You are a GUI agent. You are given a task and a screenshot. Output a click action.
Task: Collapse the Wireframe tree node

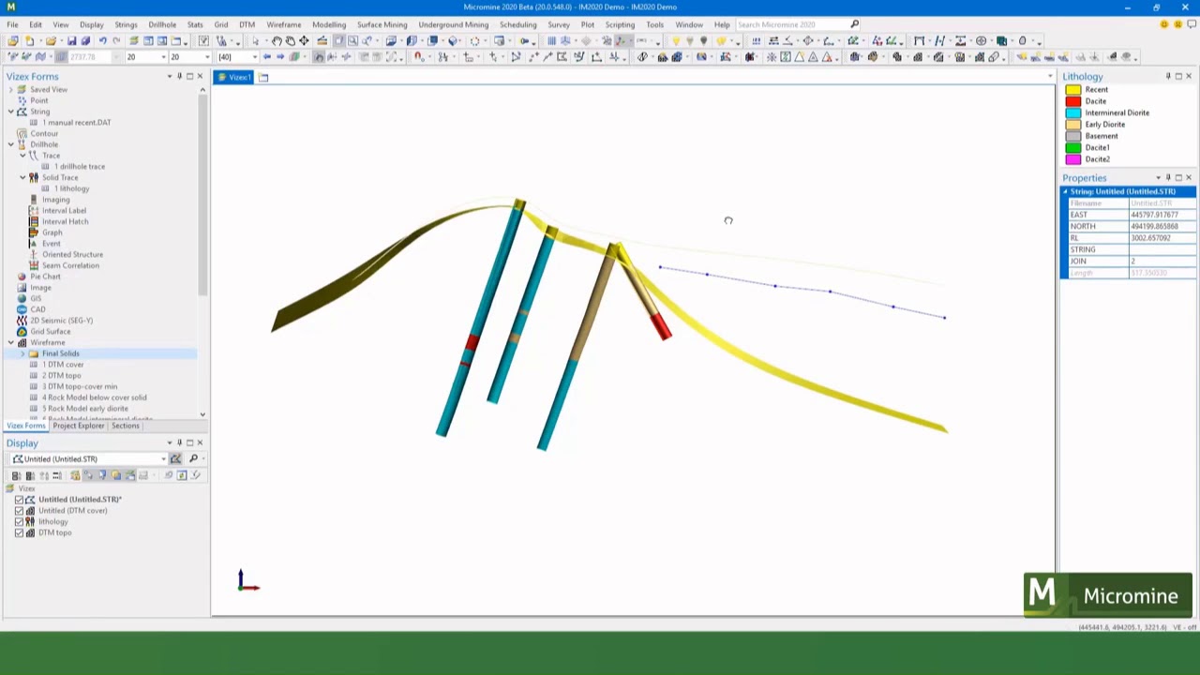tap(10, 343)
